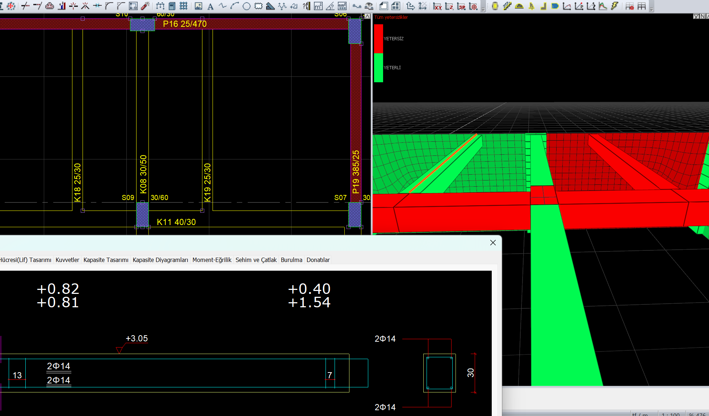Click plan view scroll-up arrow

coord(368,17)
